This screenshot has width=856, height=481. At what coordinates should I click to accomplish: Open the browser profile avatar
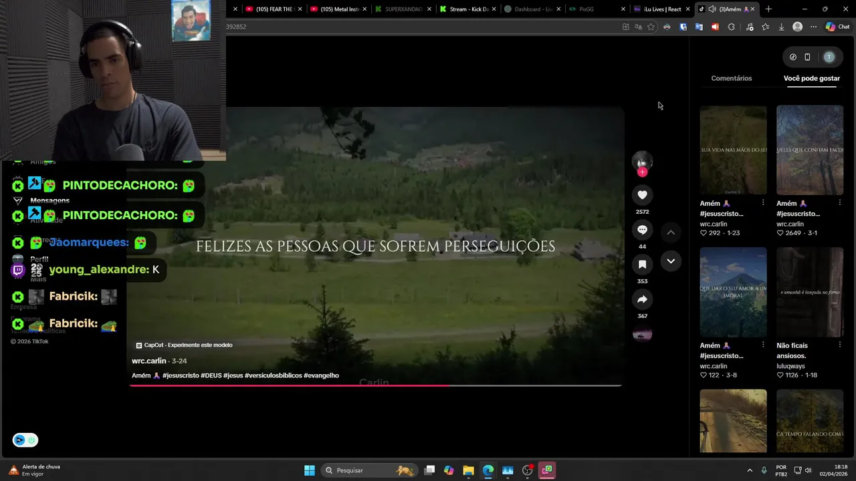click(797, 27)
